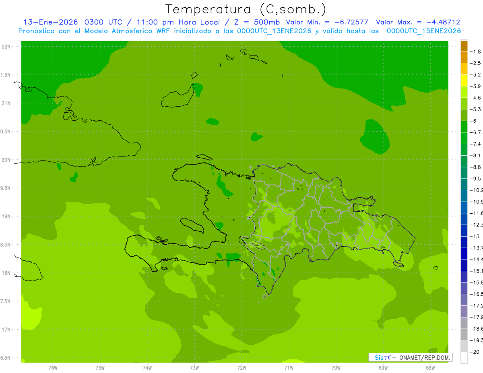Click the '76W' longitude label
483x373 pixels.
(x=53, y=367)
